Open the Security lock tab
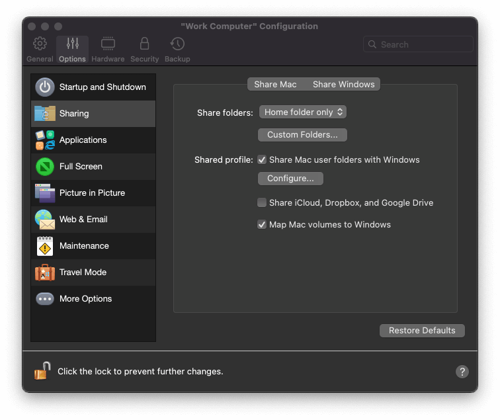500x420 pixels. pos(144,50)
